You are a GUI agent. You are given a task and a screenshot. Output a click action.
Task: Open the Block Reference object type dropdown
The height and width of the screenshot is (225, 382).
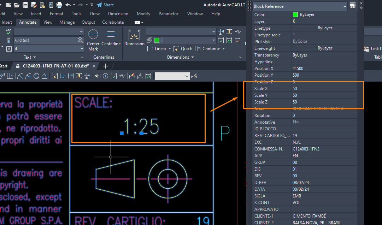click(x=345, y=6)
